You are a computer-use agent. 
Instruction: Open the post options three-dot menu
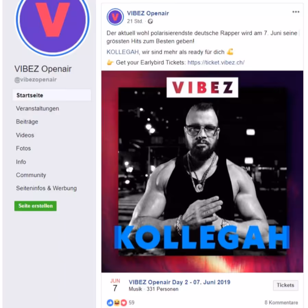296,12
